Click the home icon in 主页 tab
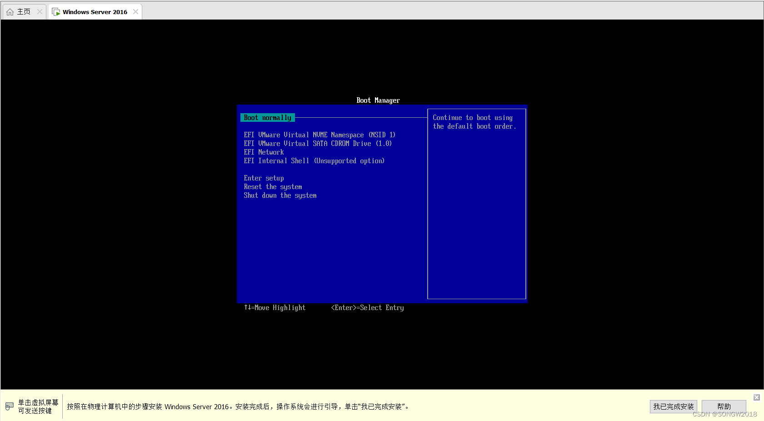This screenshot has width=764, height=421. [x=10, y=12]
